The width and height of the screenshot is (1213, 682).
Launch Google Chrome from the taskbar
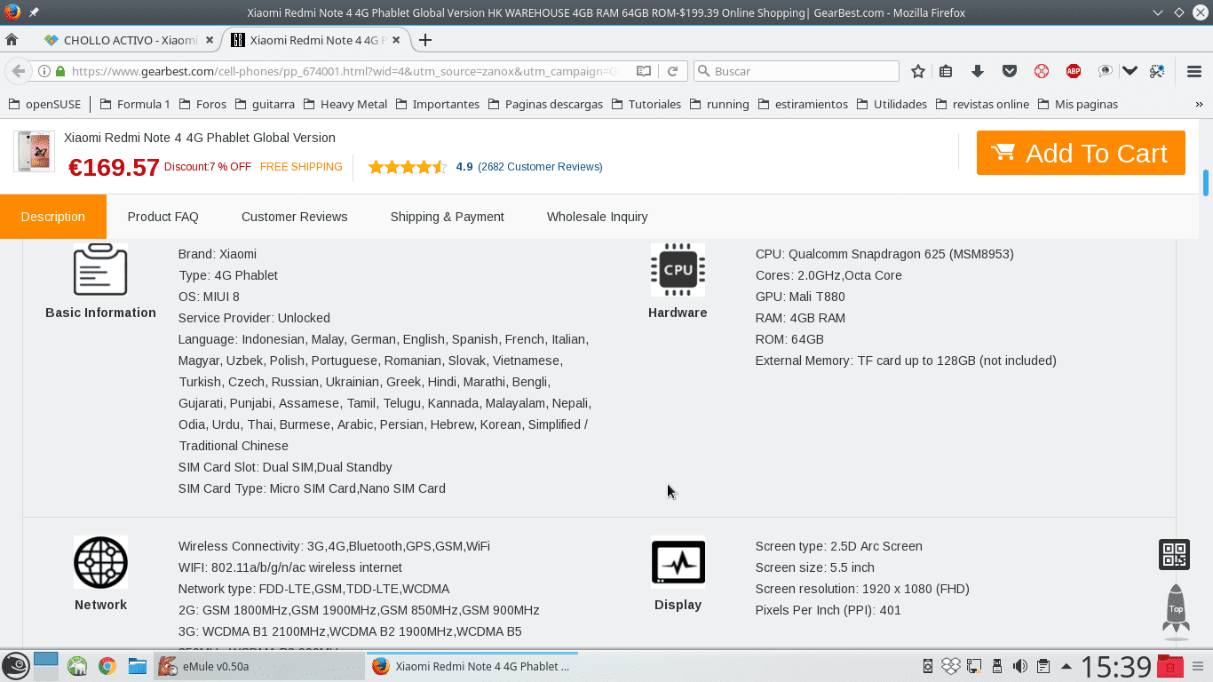(107, 666)
